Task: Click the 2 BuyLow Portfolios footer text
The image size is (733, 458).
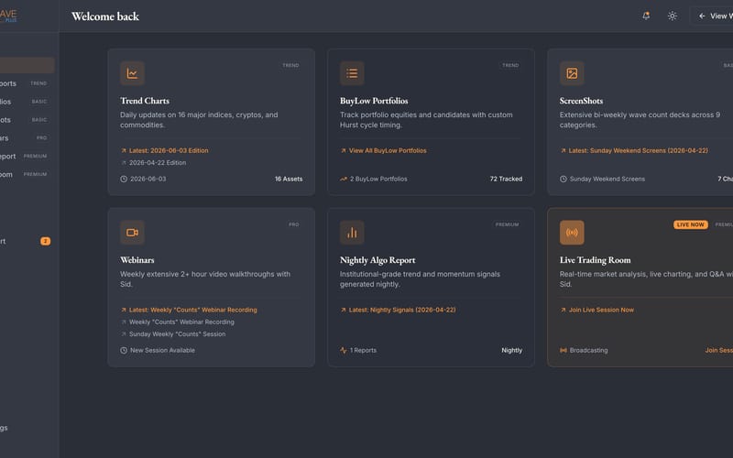Action: (378, 179)
